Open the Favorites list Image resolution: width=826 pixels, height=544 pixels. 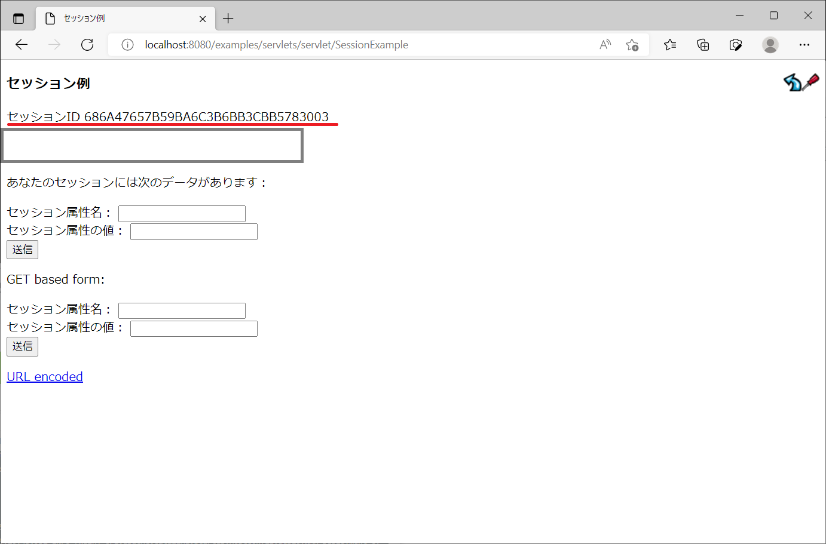pos(669,44)
